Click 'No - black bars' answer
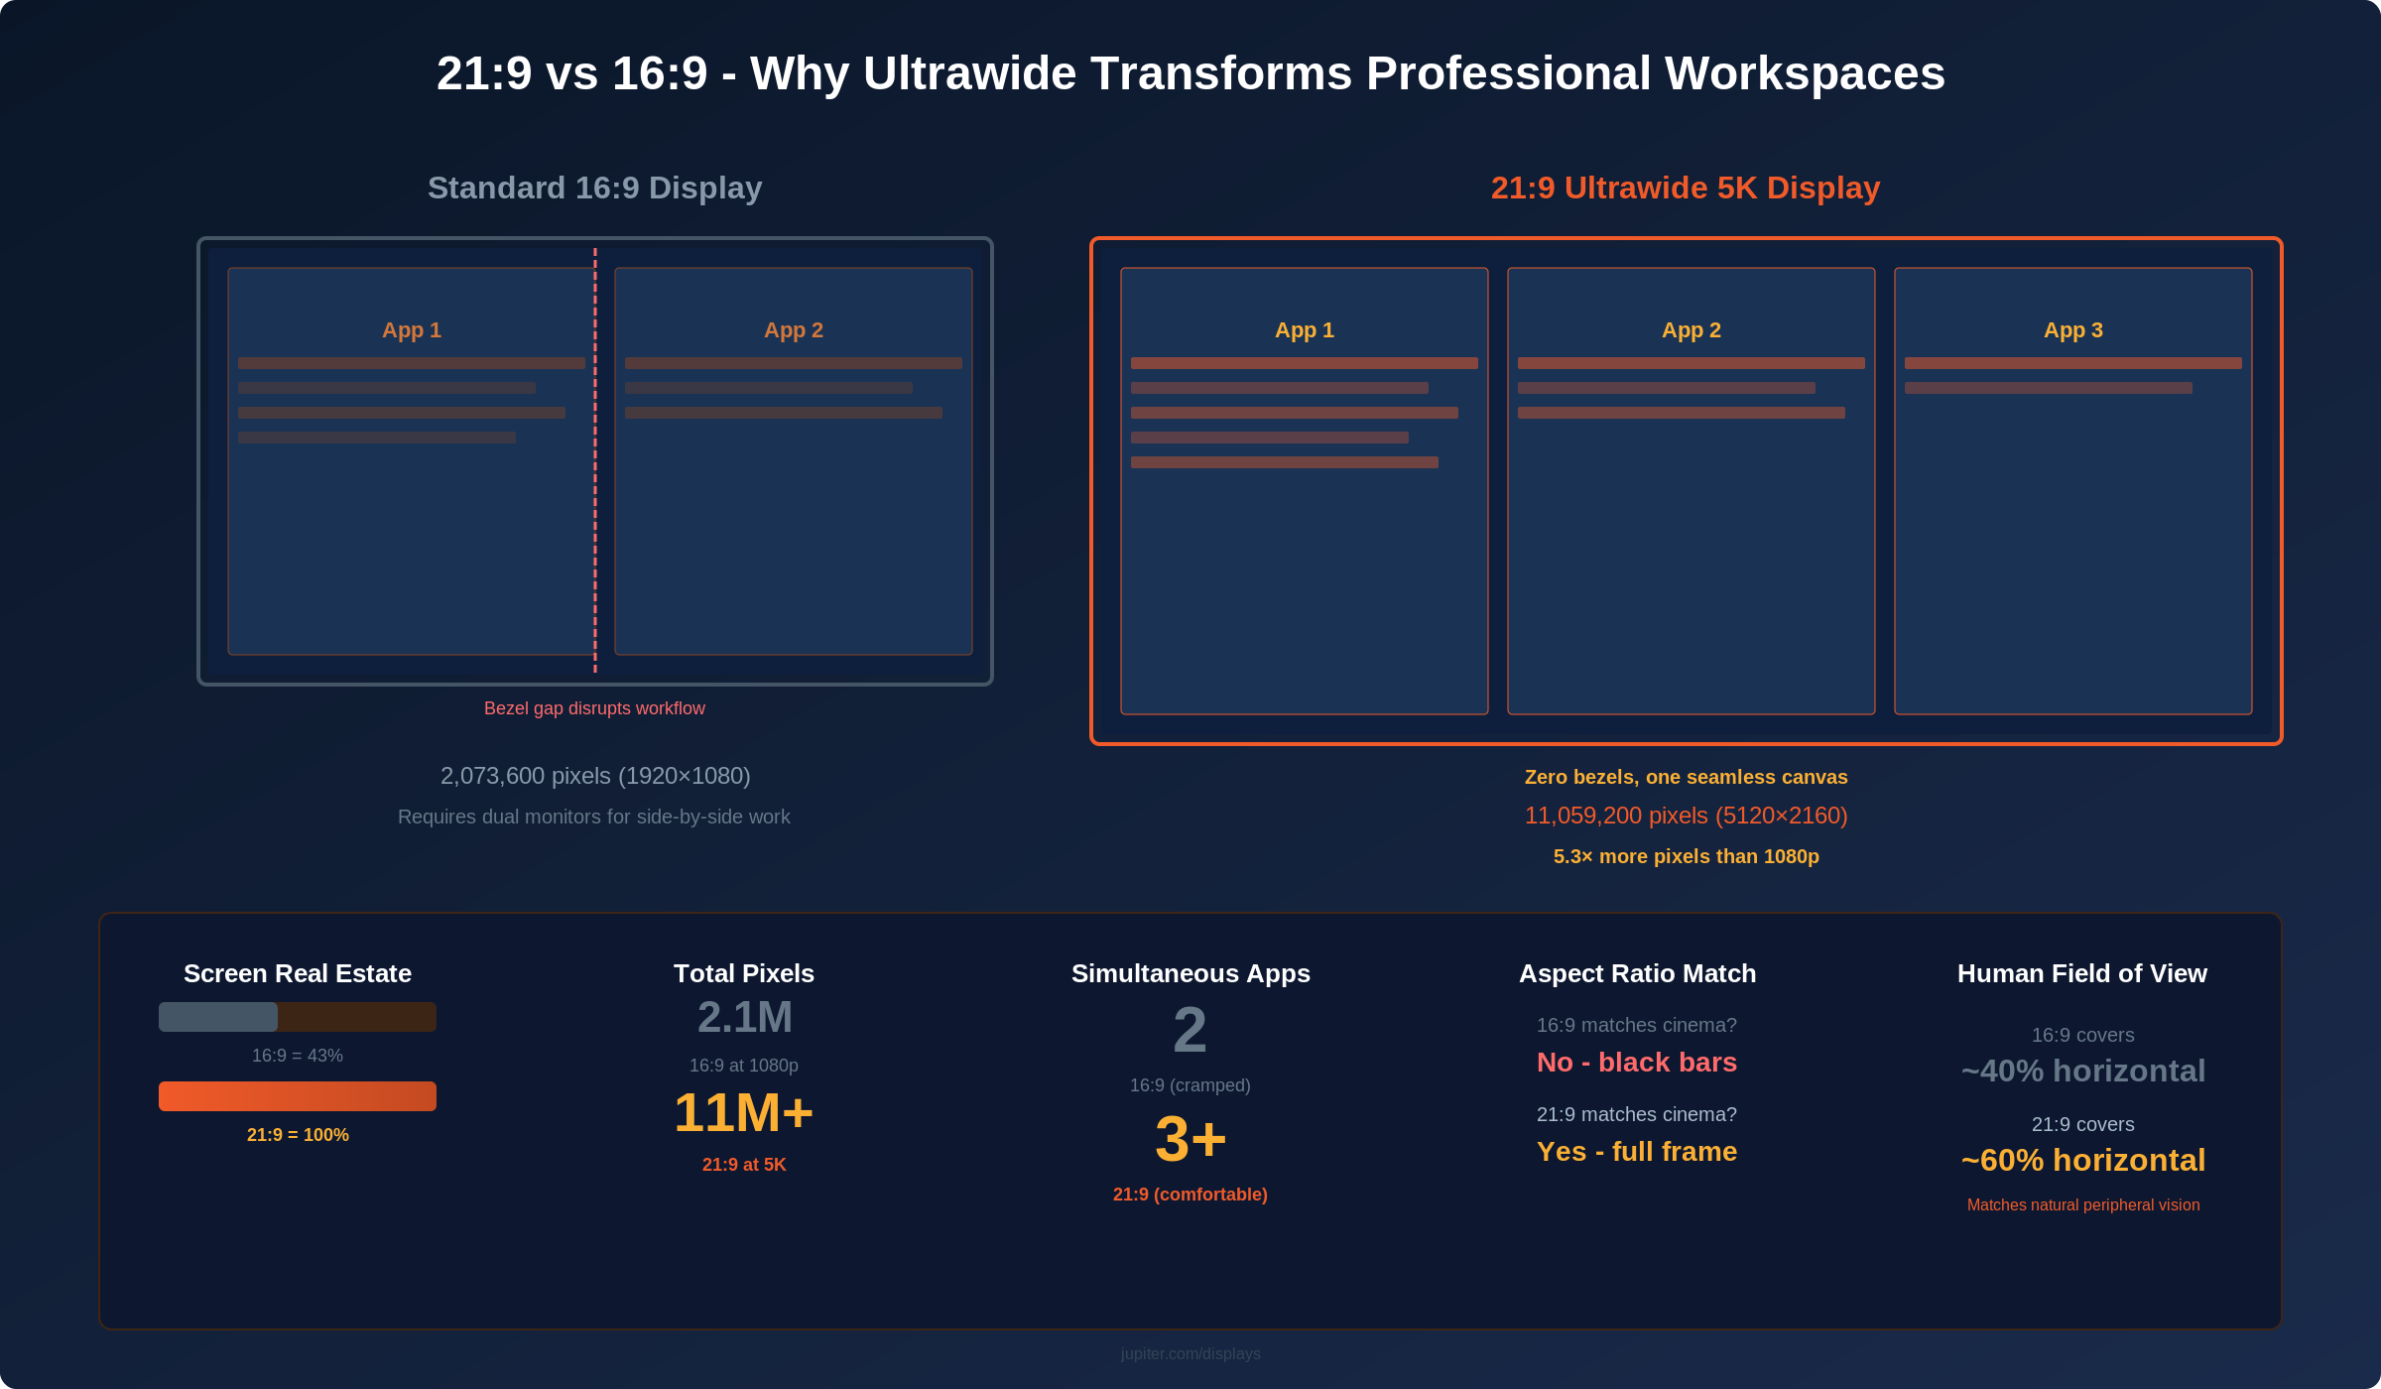 click(x=1637, y=1063)
